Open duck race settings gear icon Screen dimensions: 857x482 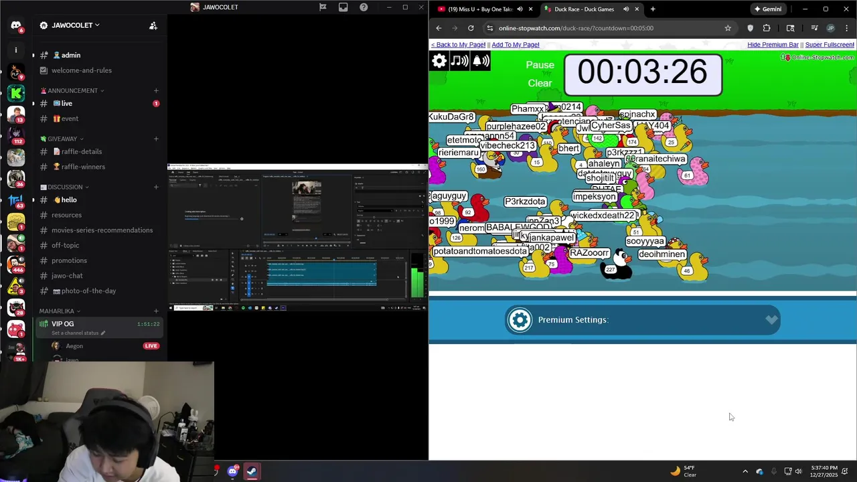coord(439,61)
